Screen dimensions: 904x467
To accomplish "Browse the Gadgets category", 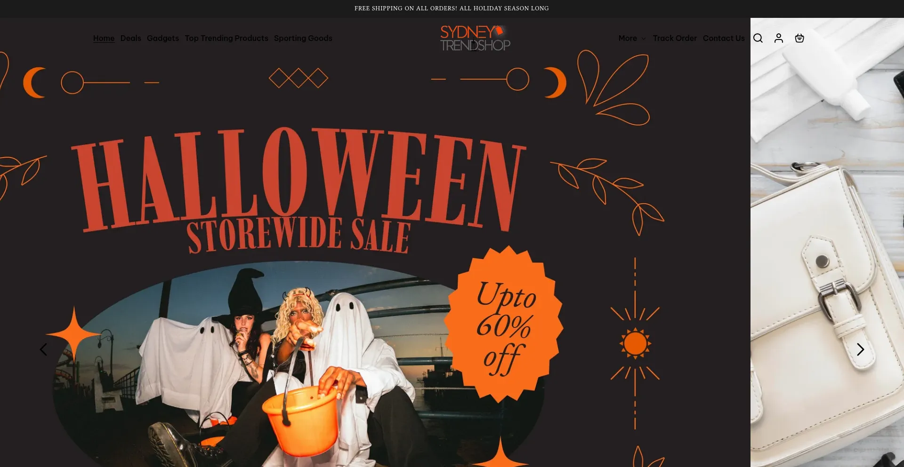I will [x=162, y=38].
